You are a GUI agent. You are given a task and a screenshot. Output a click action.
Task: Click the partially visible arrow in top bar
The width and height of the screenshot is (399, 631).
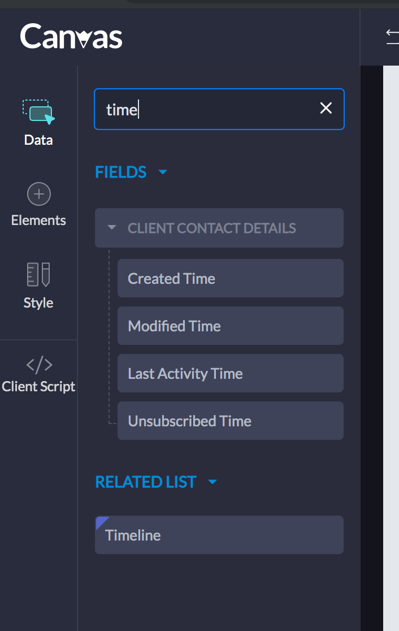(392, 36)
